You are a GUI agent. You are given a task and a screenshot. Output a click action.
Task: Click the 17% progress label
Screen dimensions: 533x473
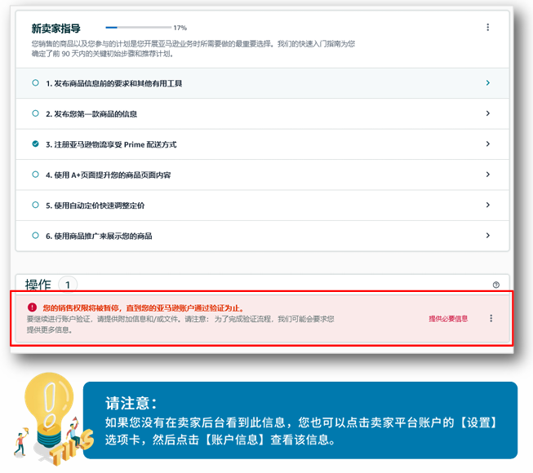pos(180,28)
